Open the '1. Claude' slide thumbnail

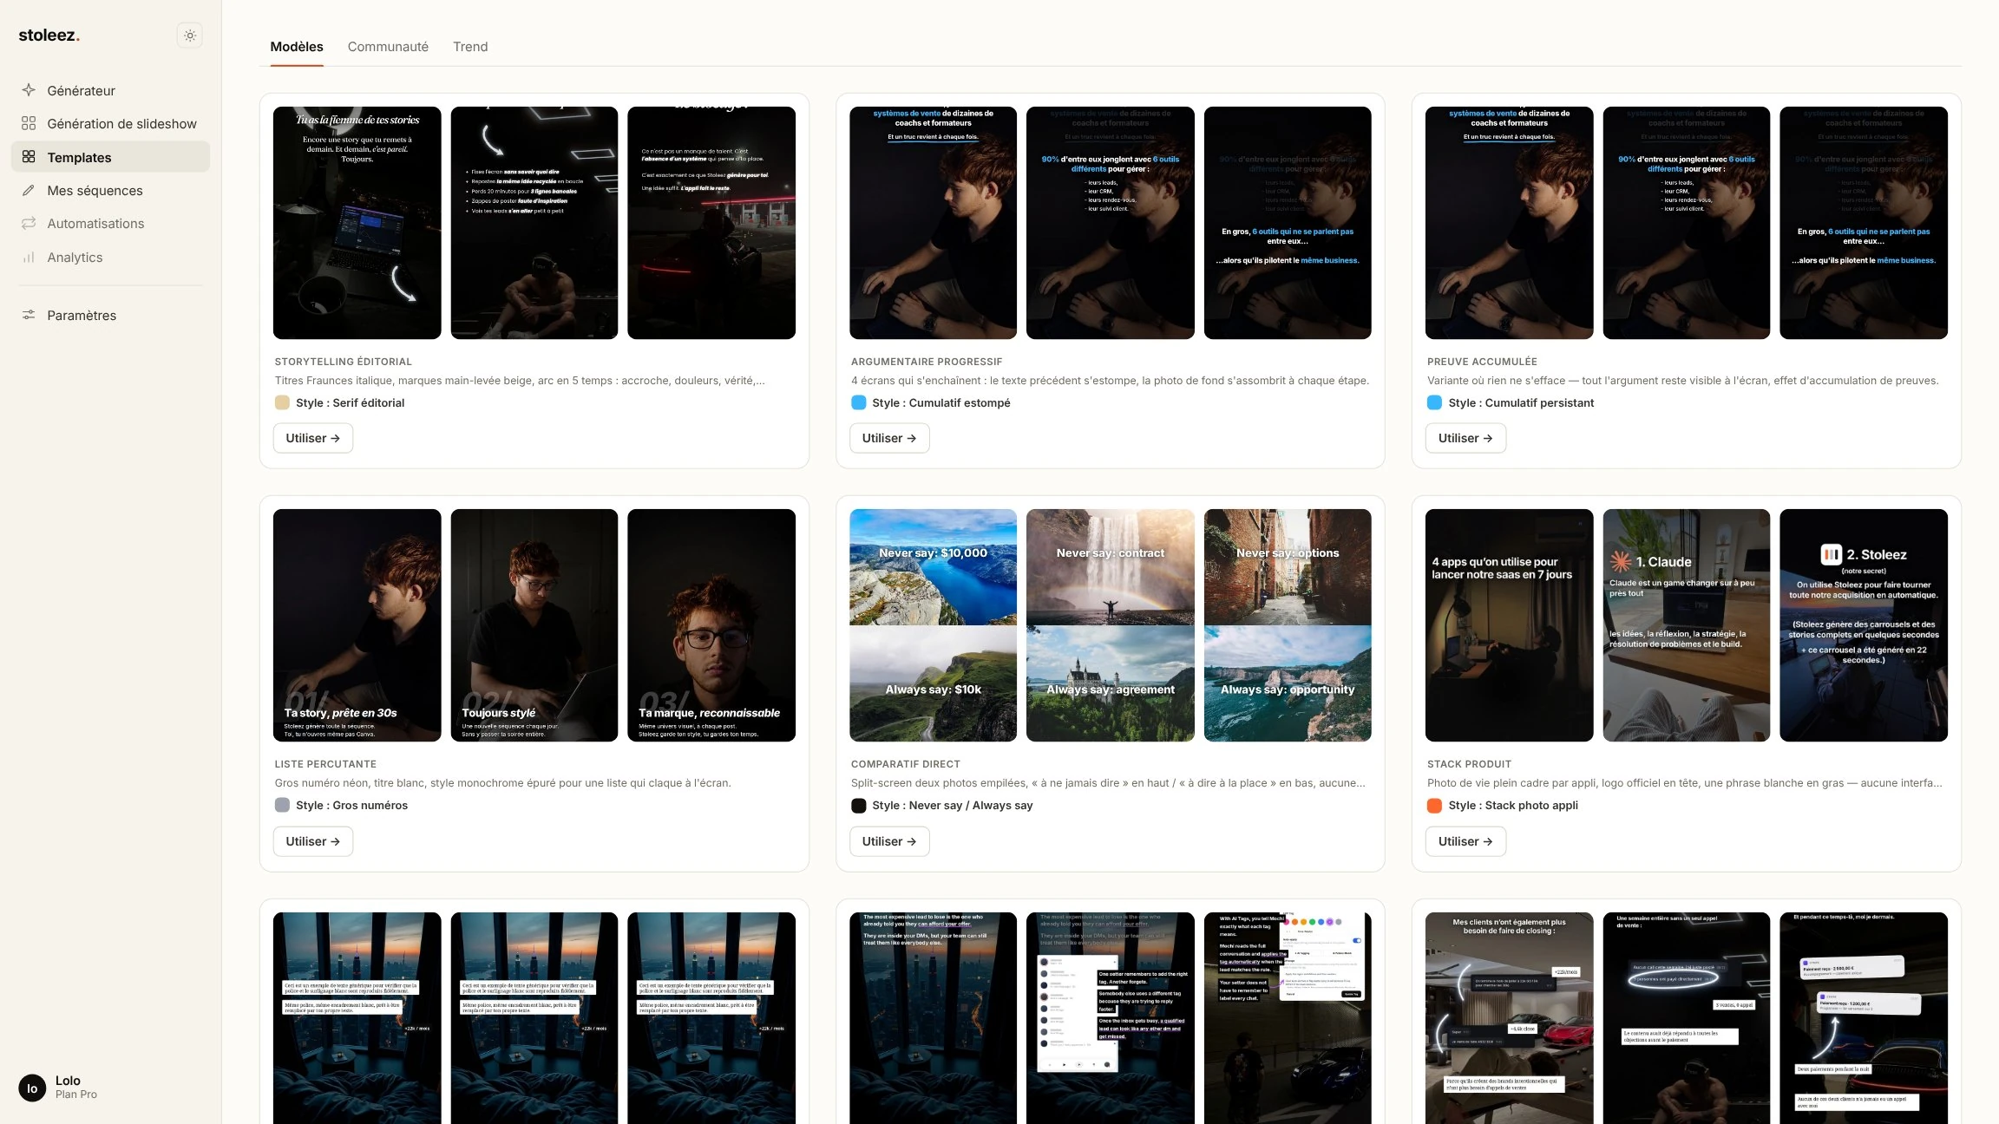(x=1686, y=624)
